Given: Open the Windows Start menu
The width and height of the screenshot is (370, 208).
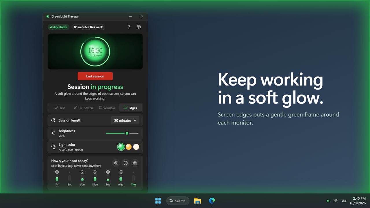Looking at the screenshot, I should click(158, 201).
